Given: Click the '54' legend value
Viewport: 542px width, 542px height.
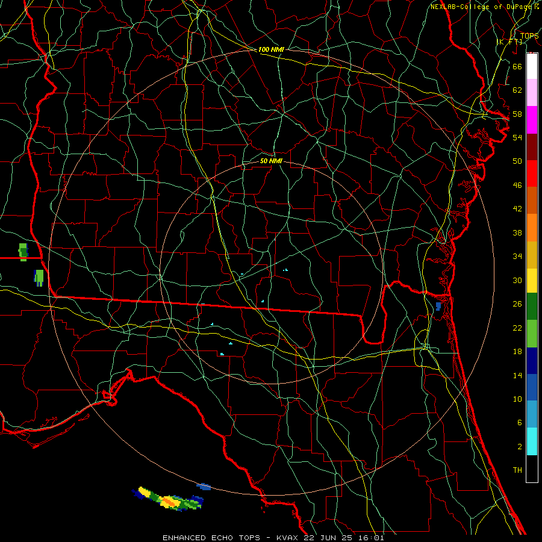Looking at the screenshot, I should 517,137.
